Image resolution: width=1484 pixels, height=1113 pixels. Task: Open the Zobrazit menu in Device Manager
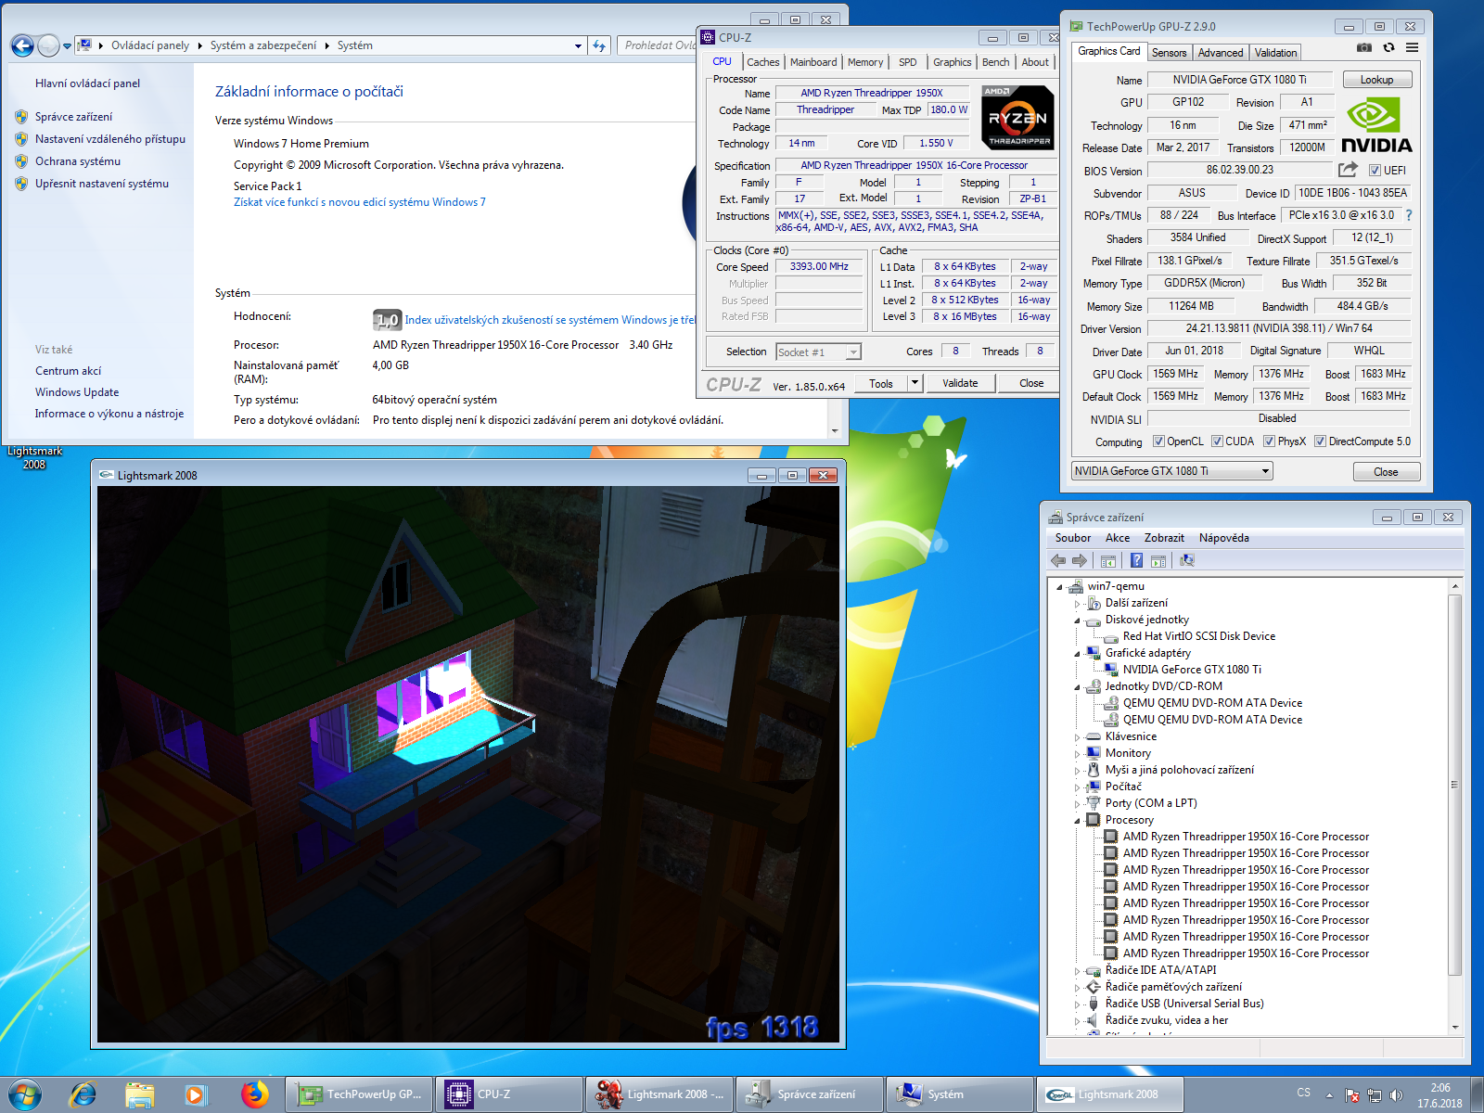click(x=1164, y=538)
